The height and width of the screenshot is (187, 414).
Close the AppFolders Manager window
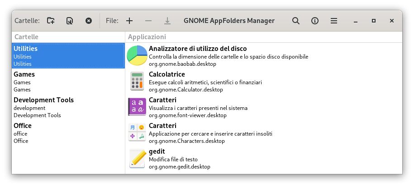(392, 21)
